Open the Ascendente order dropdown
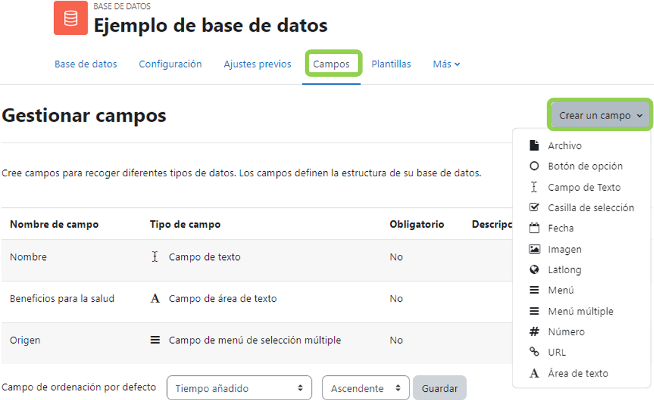 click(x=366, y=387)
